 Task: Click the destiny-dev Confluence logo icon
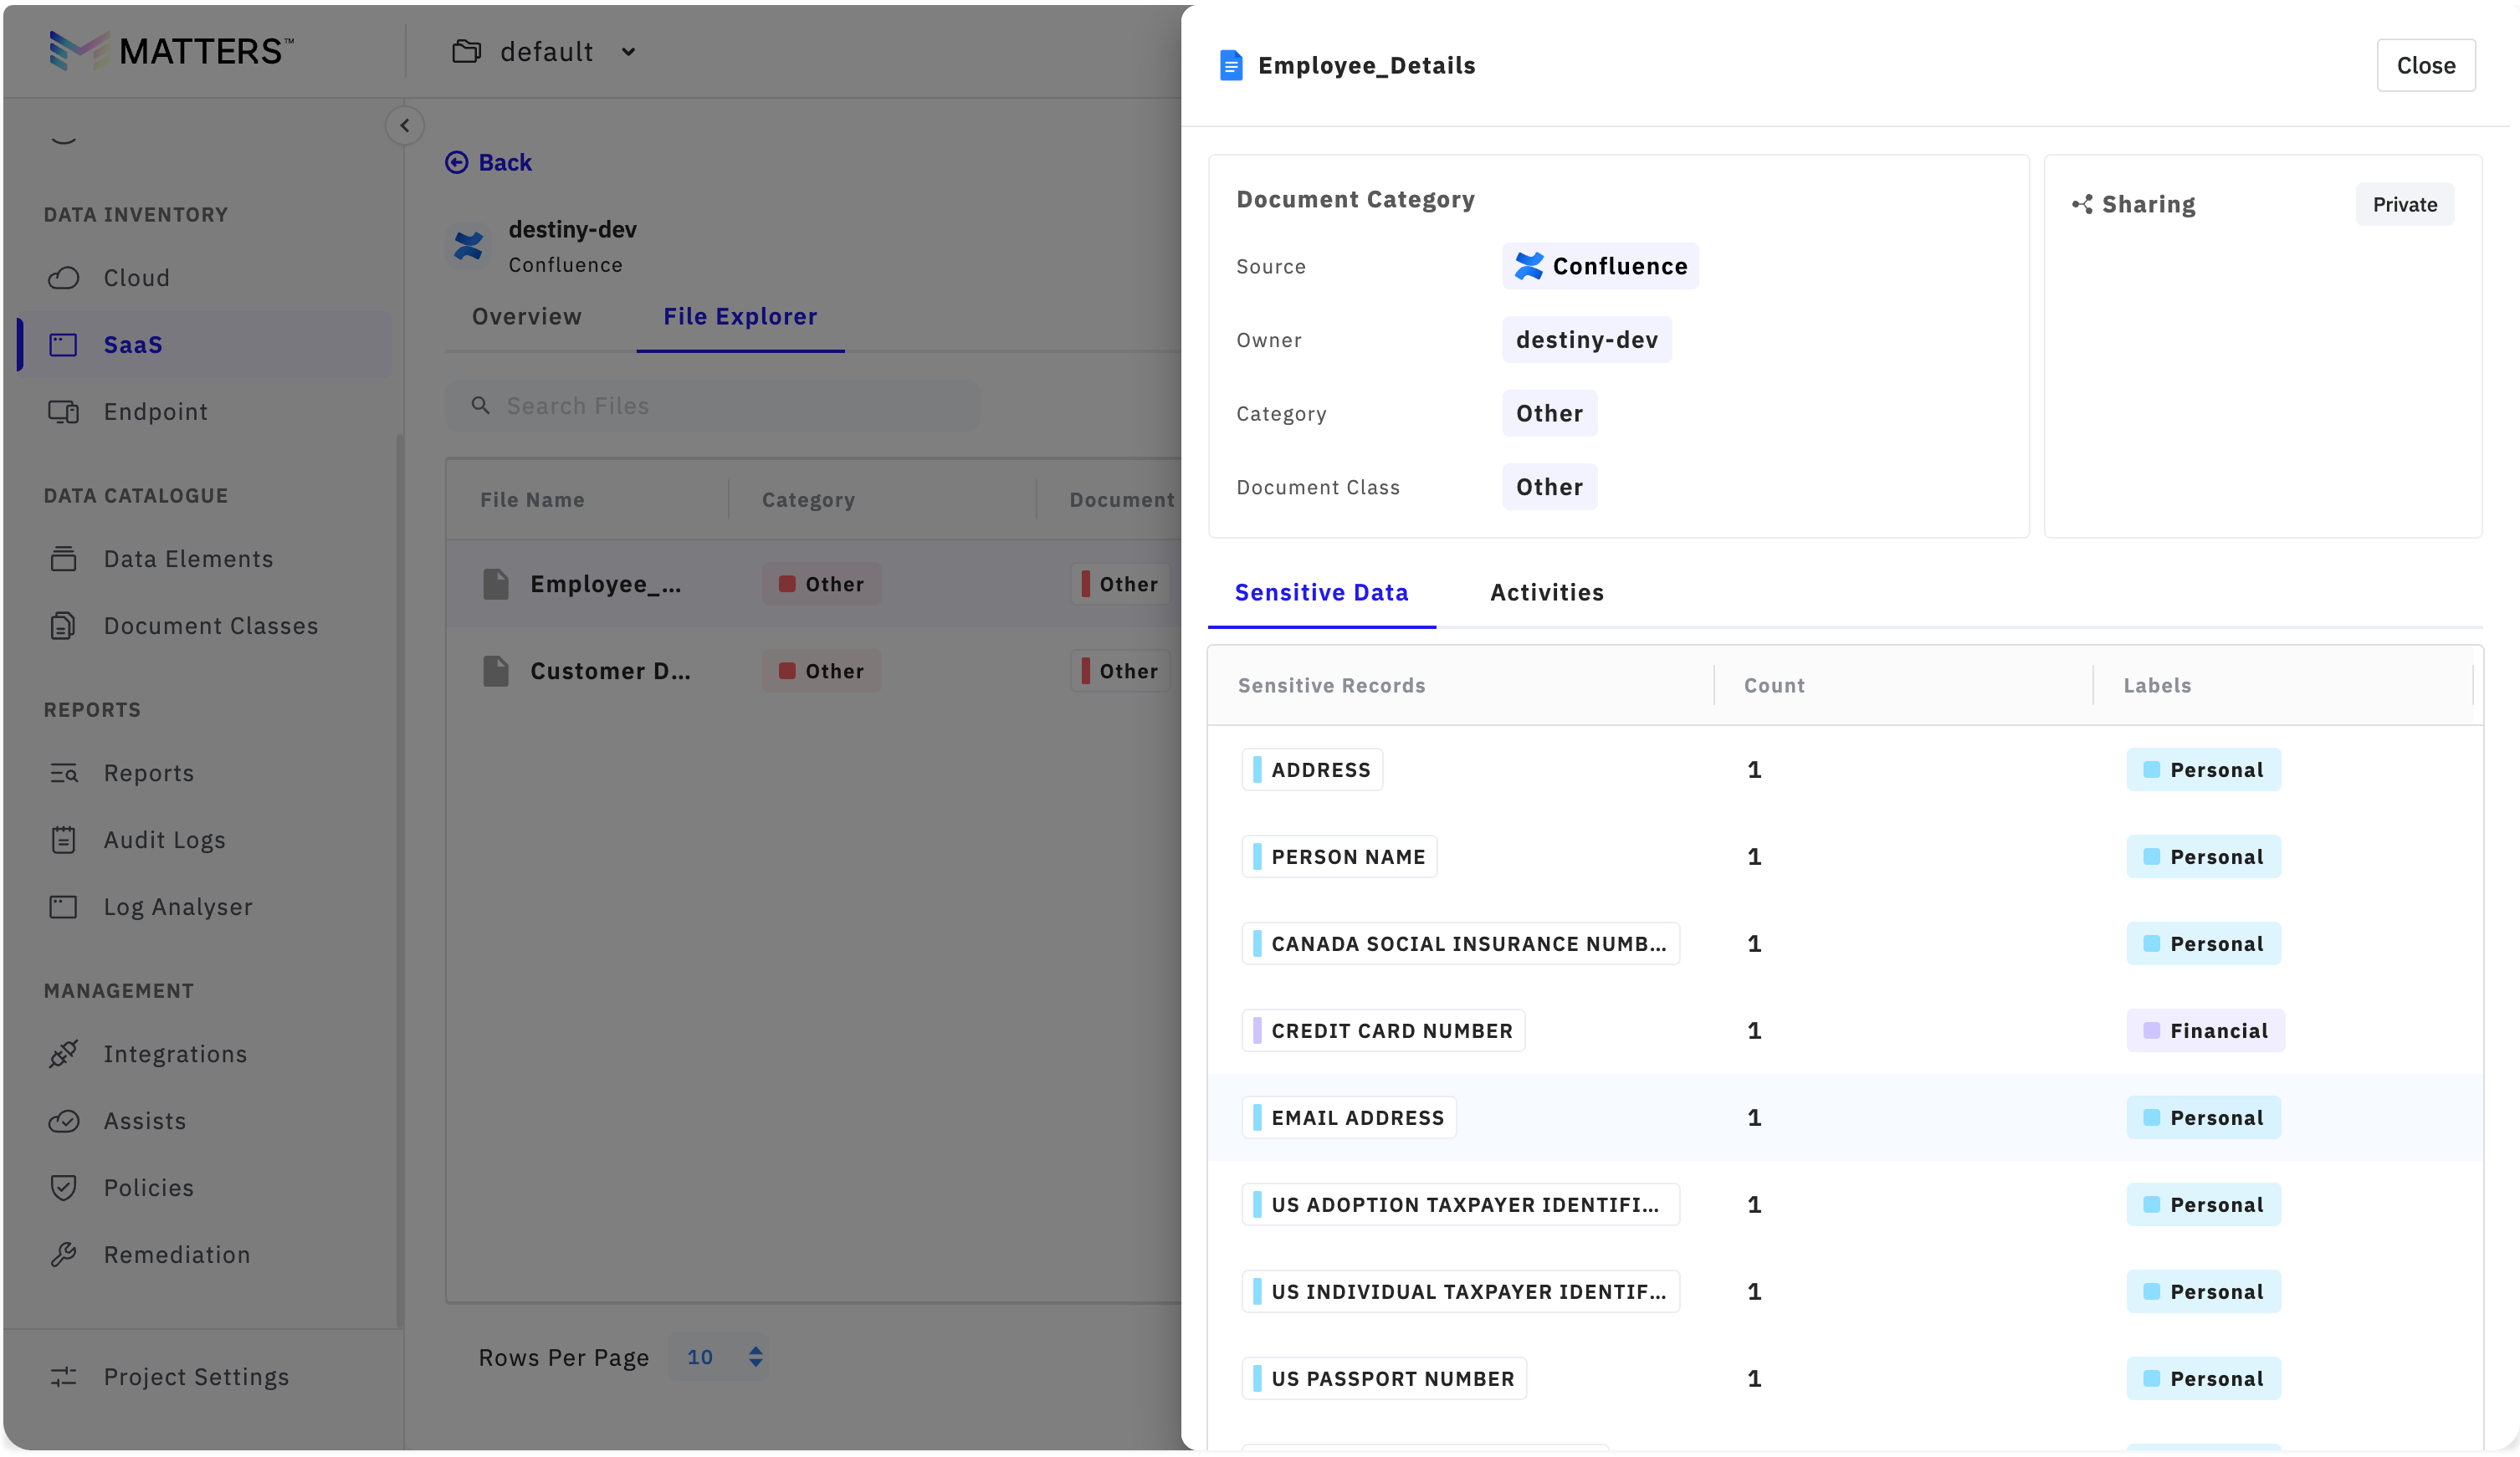click(468, 246)
